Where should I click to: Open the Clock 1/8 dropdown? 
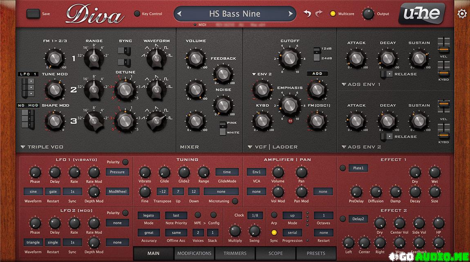pos(255,215)
